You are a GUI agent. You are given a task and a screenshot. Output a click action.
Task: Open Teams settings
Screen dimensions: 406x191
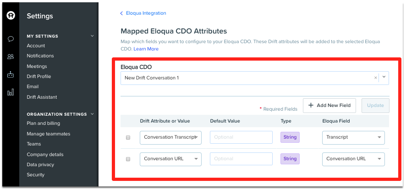(x=34, y=144)
